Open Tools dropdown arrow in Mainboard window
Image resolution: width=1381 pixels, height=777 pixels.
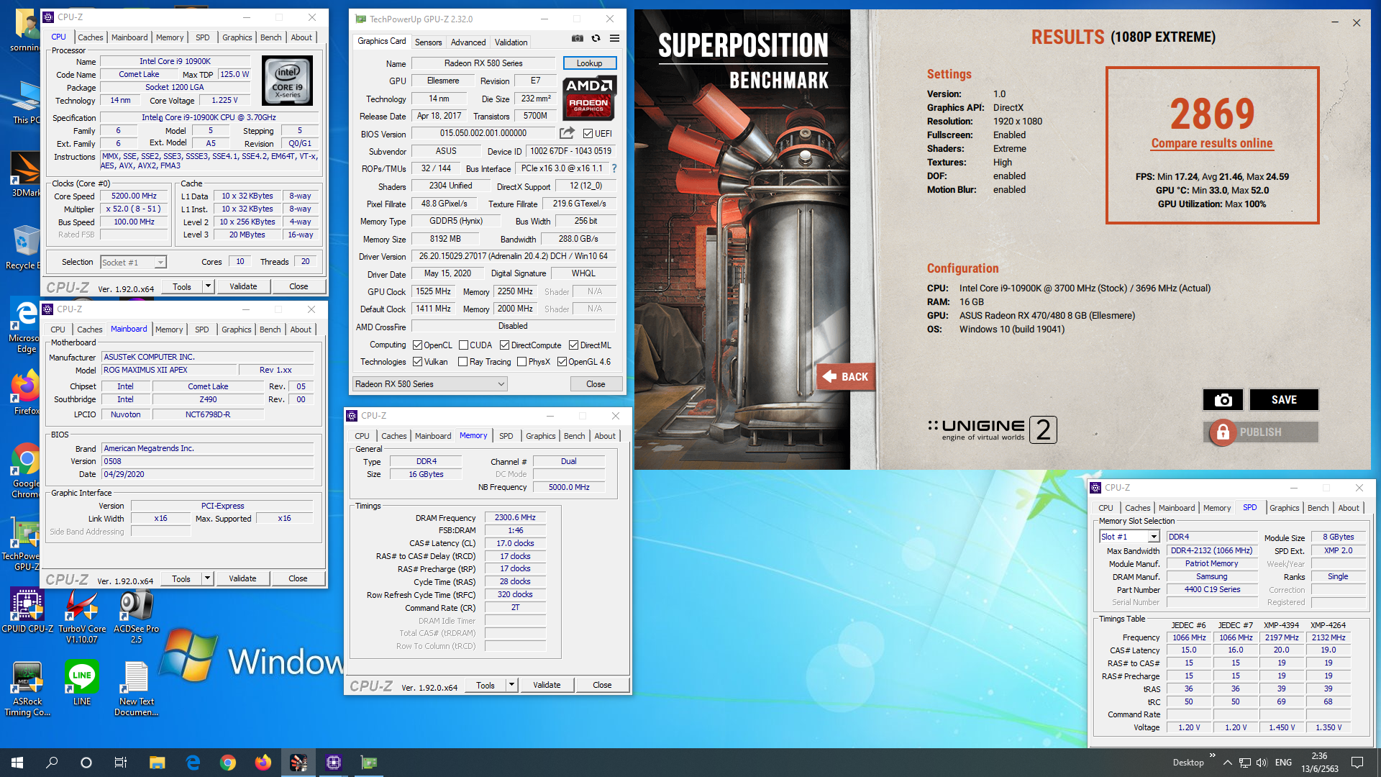pos(207,578)
